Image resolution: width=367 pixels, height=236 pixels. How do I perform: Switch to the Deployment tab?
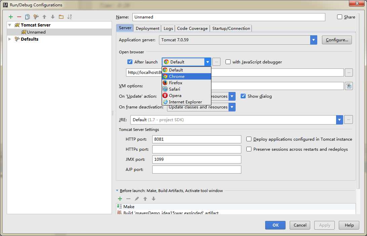click(x=148, y=28)
